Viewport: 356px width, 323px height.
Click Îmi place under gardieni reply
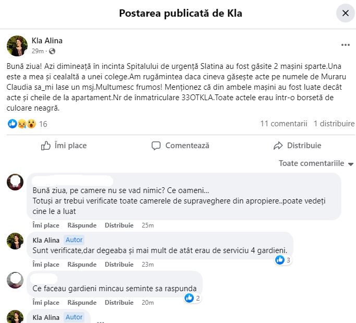click(45, 265)
